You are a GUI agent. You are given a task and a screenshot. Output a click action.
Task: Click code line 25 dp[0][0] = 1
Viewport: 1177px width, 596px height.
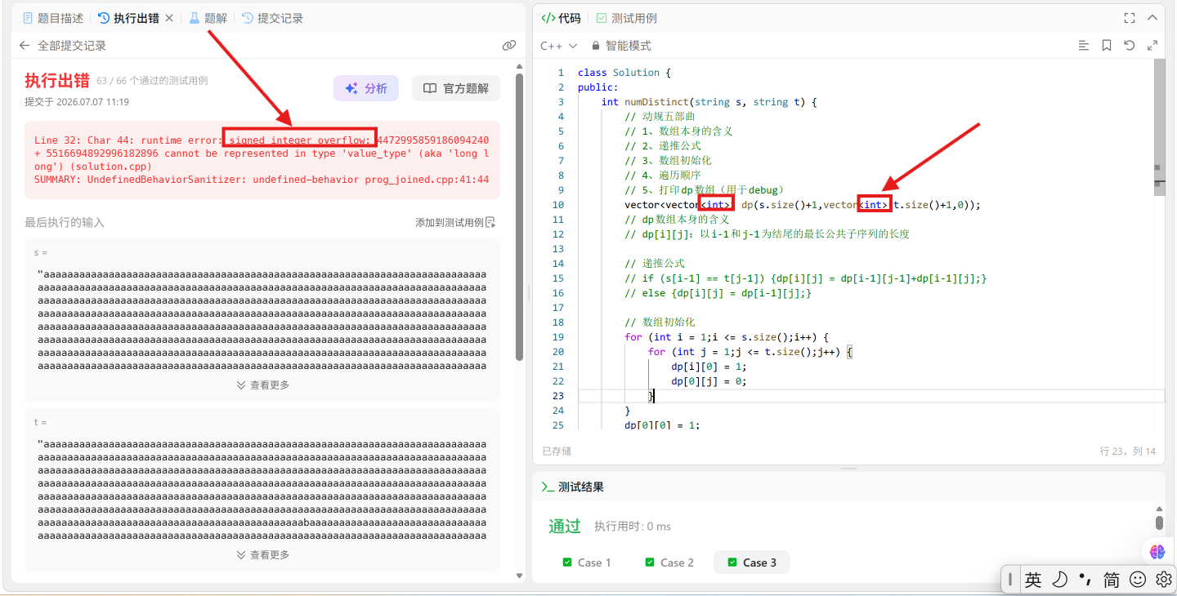[x=662, y=425]
